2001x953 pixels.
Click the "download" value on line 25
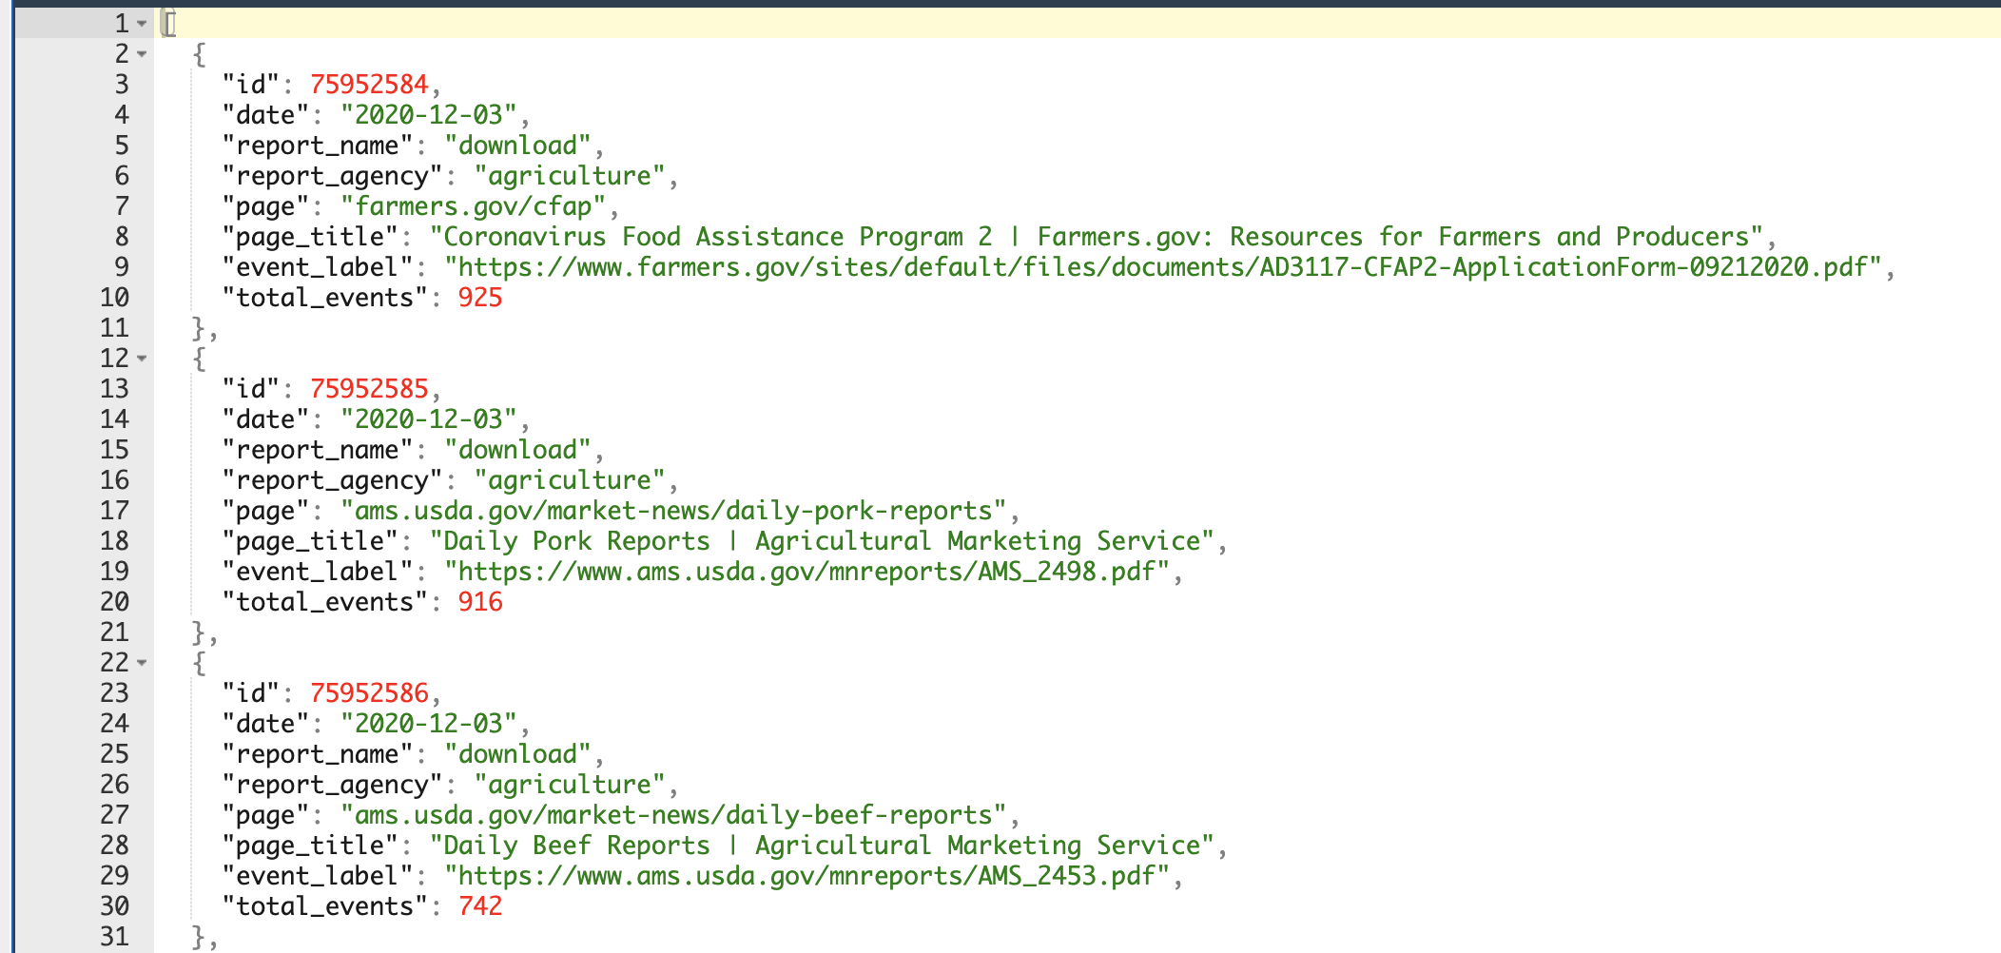[517, 754]
